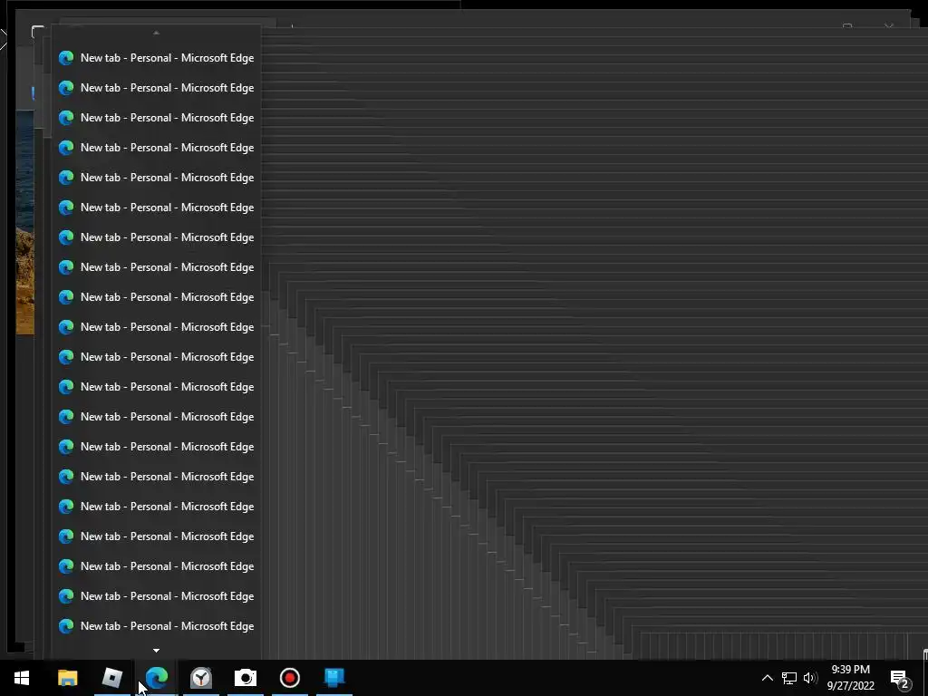Viewport: 928px width, 696px height.
Task: Open the blue desktop icon app on taskbar
Action: pyautogui.click(x=334, y=678)
